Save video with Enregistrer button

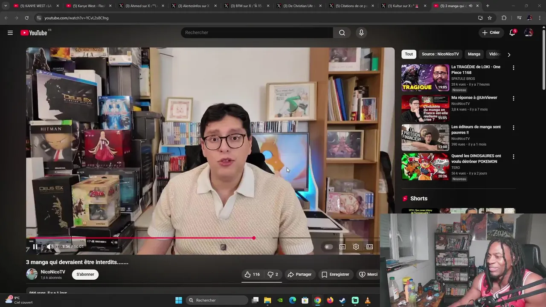click(335, 274)
